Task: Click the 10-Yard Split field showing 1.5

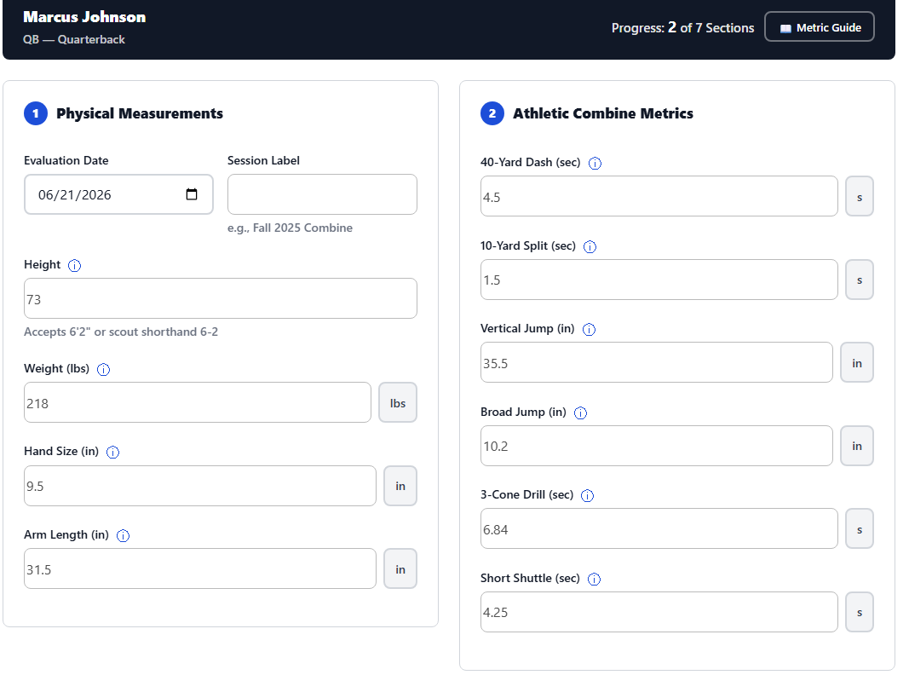Action: (659, 280)
